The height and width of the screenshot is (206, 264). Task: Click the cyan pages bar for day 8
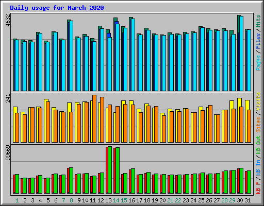[71, 56]
